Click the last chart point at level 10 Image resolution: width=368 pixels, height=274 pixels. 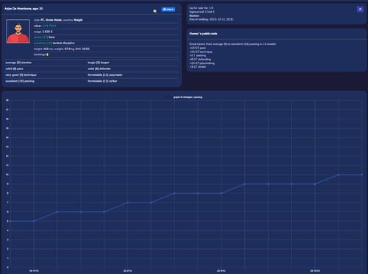(361, 175)
